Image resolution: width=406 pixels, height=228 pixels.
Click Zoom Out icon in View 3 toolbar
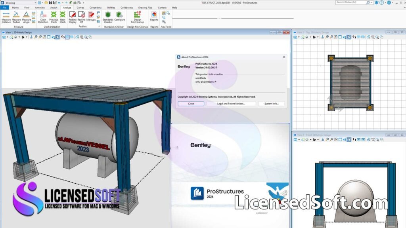[331, 140]
